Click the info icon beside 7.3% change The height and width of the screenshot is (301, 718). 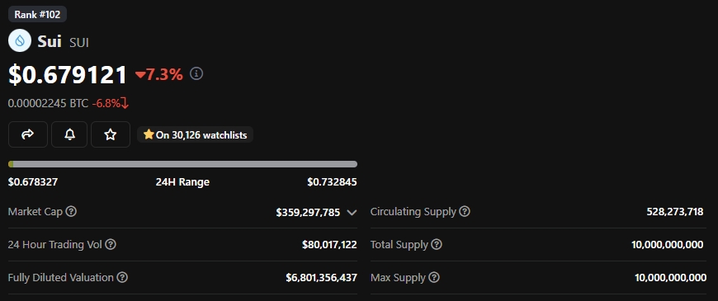pos(196,73)
